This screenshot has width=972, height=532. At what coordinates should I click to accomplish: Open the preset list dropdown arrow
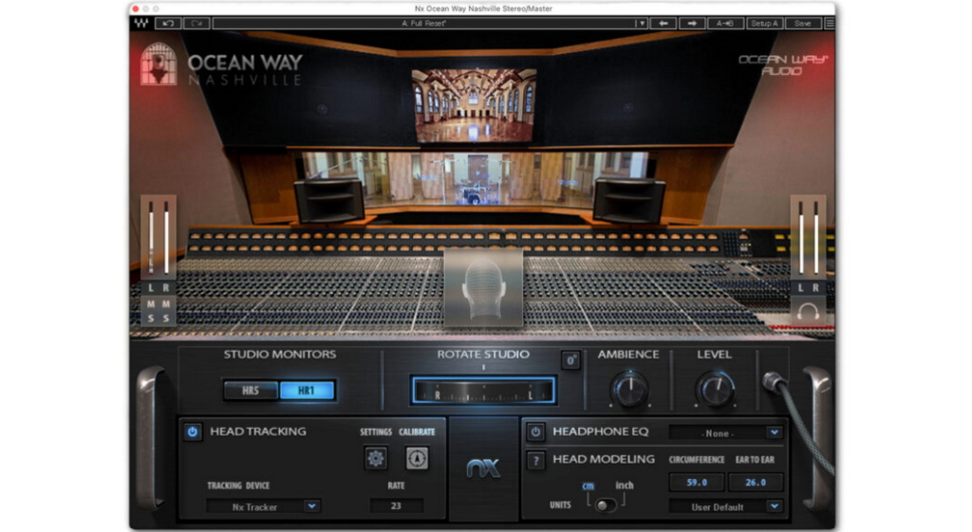coord(642,24)
